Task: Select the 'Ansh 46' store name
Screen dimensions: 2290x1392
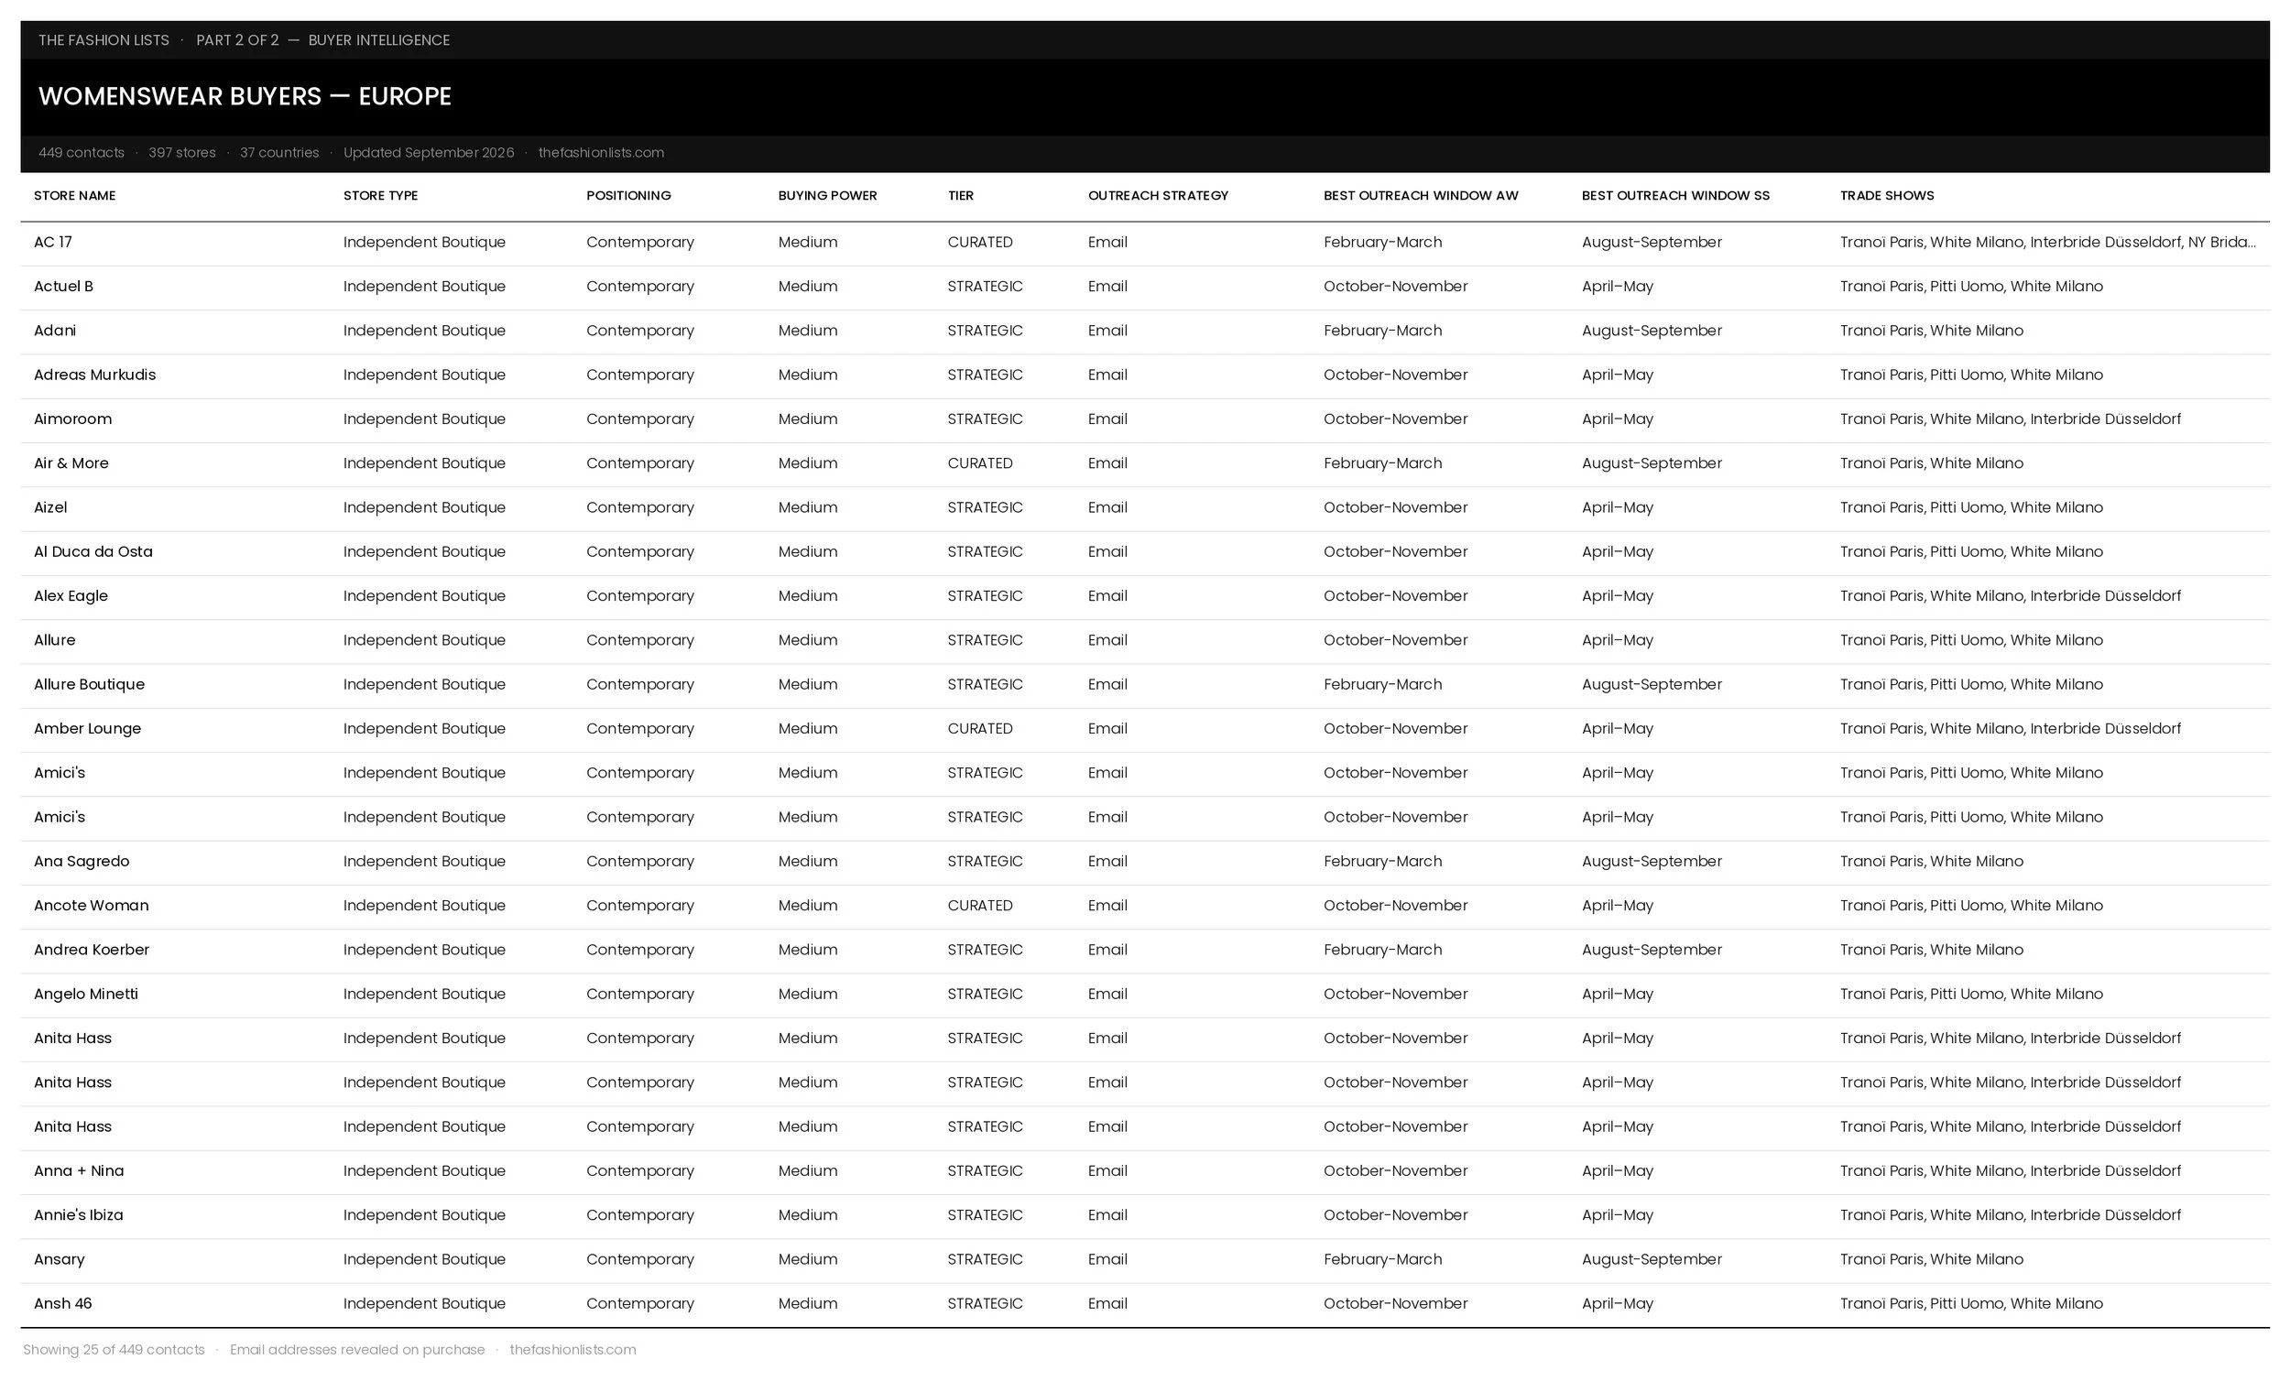Action: [62, 1304]
